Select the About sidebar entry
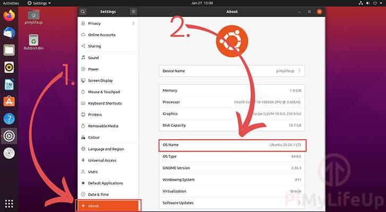Image resolution: width=386 pixels, height=212 pixels. [x=108, y=206]
